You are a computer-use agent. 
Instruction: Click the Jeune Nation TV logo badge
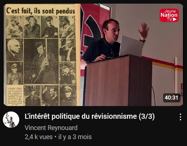pyautogui.click(x=169, y=15)
